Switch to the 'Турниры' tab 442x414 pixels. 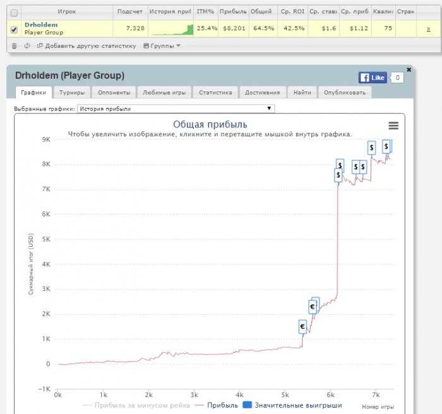point(72,92)
